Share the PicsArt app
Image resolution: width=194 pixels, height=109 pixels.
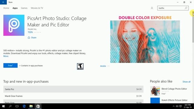click(x=32, y=38)
